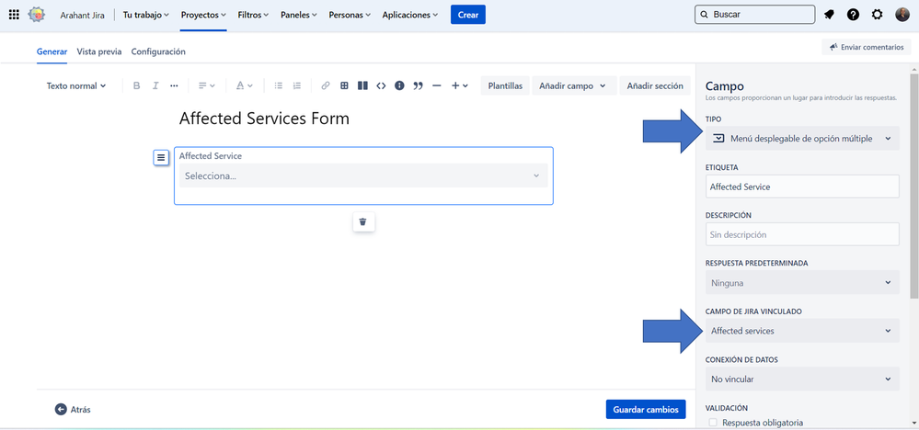
Task: Open the user profile avatar
Action: 902,15
